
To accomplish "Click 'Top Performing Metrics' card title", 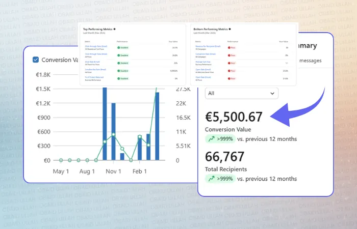I will click(x=98, y=29).
